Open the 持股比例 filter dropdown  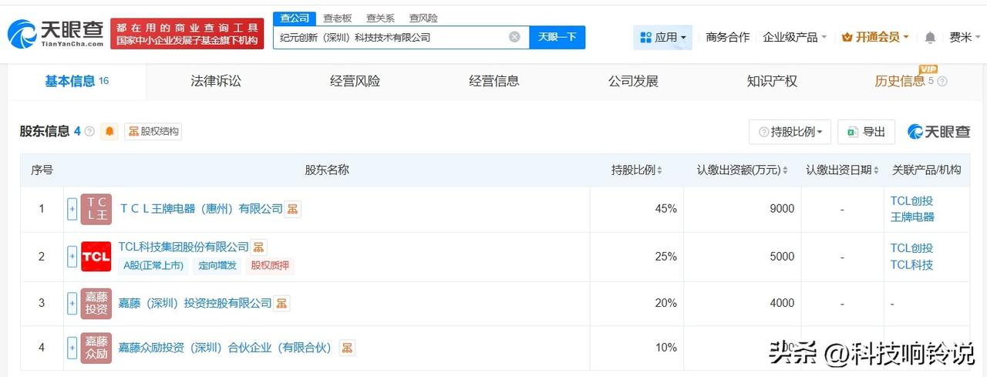coord(790,132)
